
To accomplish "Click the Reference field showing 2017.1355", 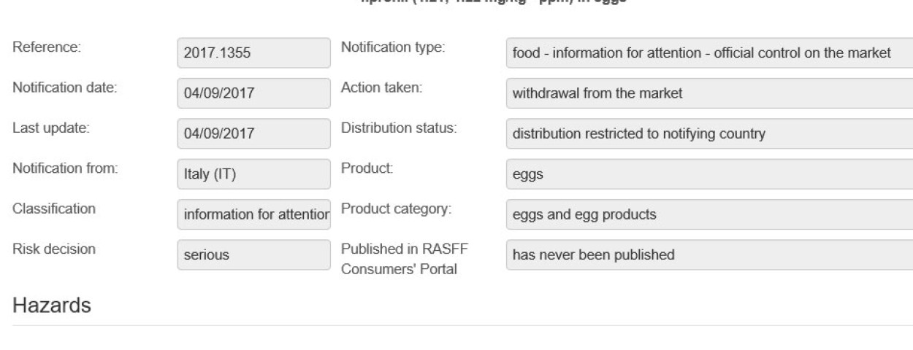I will pyautogui.click(x=253, y=53).
